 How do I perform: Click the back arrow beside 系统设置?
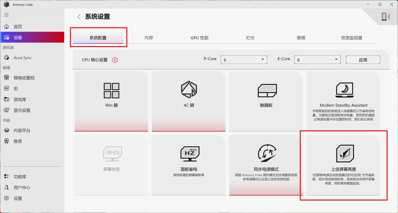tap(79, 17)
